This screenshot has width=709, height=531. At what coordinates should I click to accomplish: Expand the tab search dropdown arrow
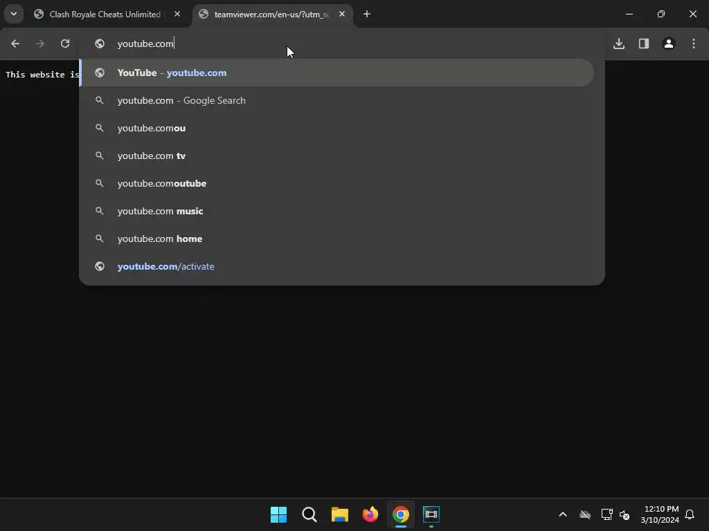pyautogui.click(x=14, y=14)
